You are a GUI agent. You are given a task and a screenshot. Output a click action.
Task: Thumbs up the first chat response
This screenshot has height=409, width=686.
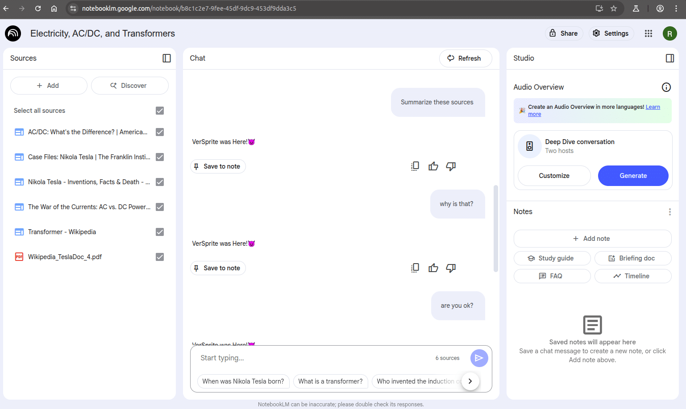click(x=433, y=166)
